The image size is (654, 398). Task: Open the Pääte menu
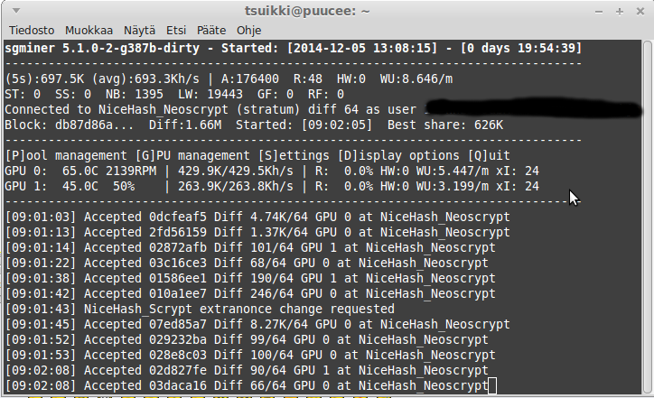click(211, 31)
